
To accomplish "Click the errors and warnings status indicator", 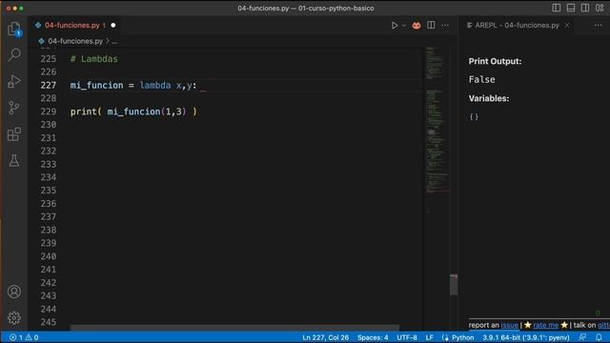I will click(x=24, y=337).
